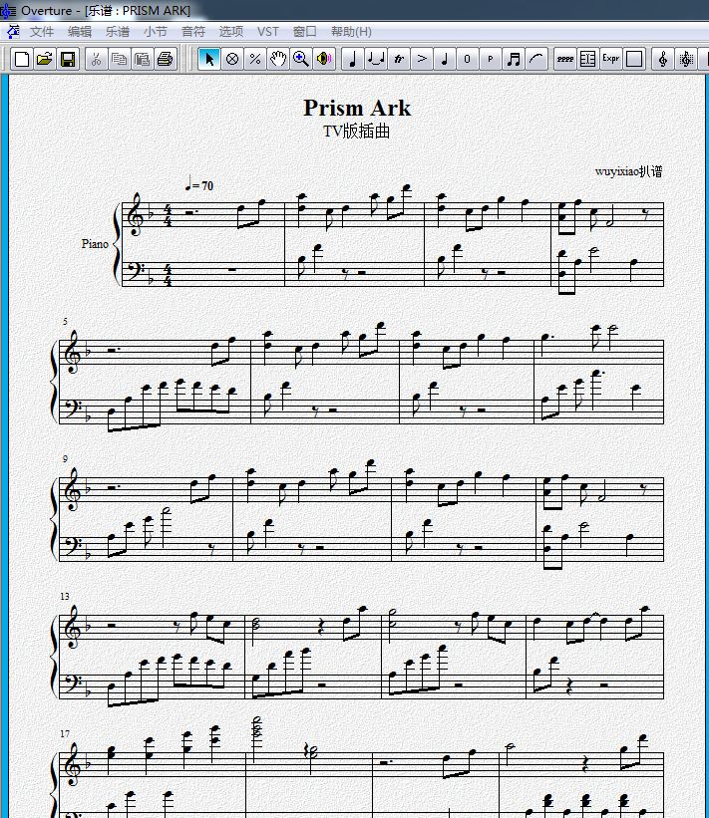The image size is (709, 818).
Task: Open the accent articulation palette
Action: (x=422, y=59)
